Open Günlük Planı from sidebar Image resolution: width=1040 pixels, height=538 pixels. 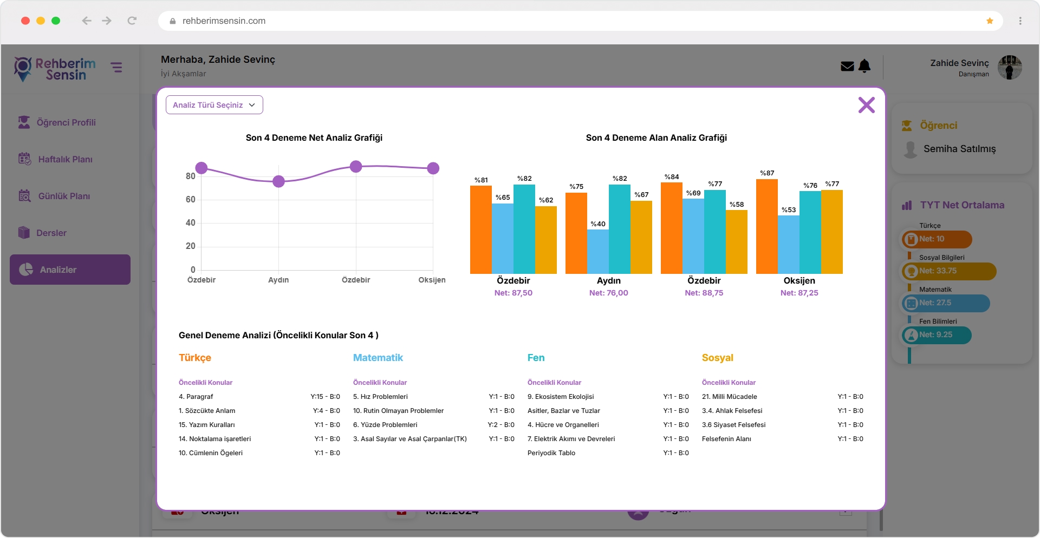(x=64, y=196)
